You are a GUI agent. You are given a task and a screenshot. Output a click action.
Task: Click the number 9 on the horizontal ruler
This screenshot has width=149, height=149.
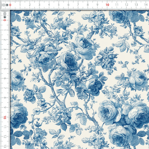[97, 5]
